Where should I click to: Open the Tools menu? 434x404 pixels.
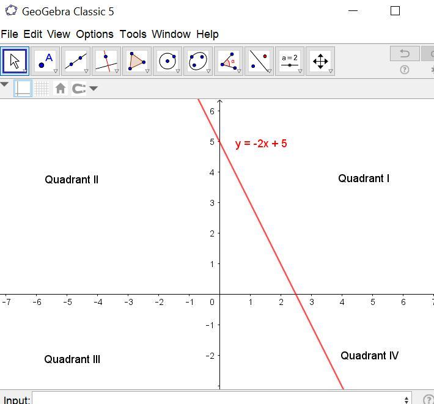(133, 34)
